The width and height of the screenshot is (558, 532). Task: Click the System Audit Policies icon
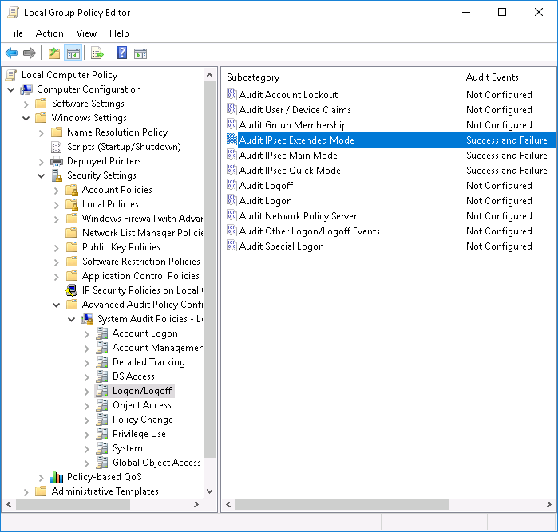click(x=87, y=319)
